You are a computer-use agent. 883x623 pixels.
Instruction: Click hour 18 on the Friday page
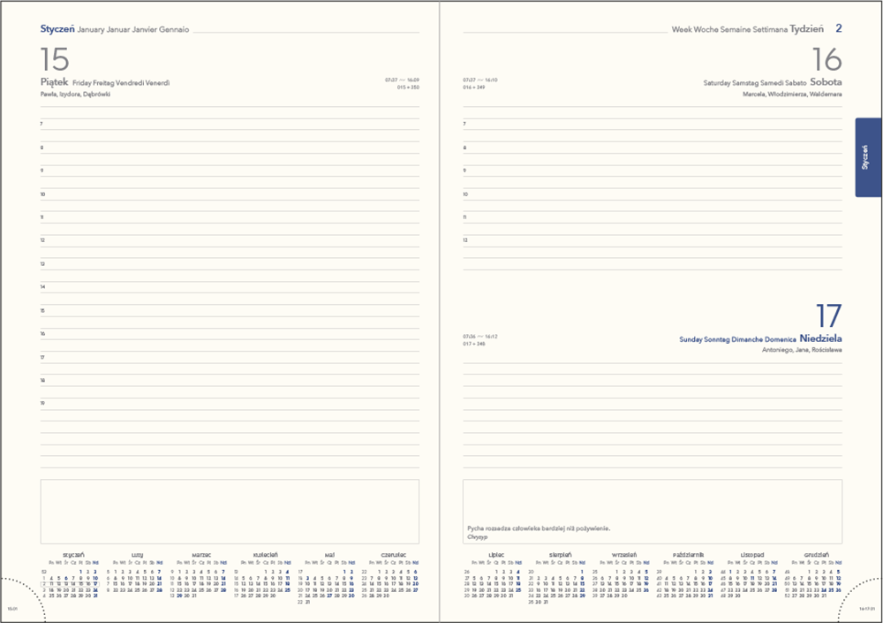pos(42,381)
